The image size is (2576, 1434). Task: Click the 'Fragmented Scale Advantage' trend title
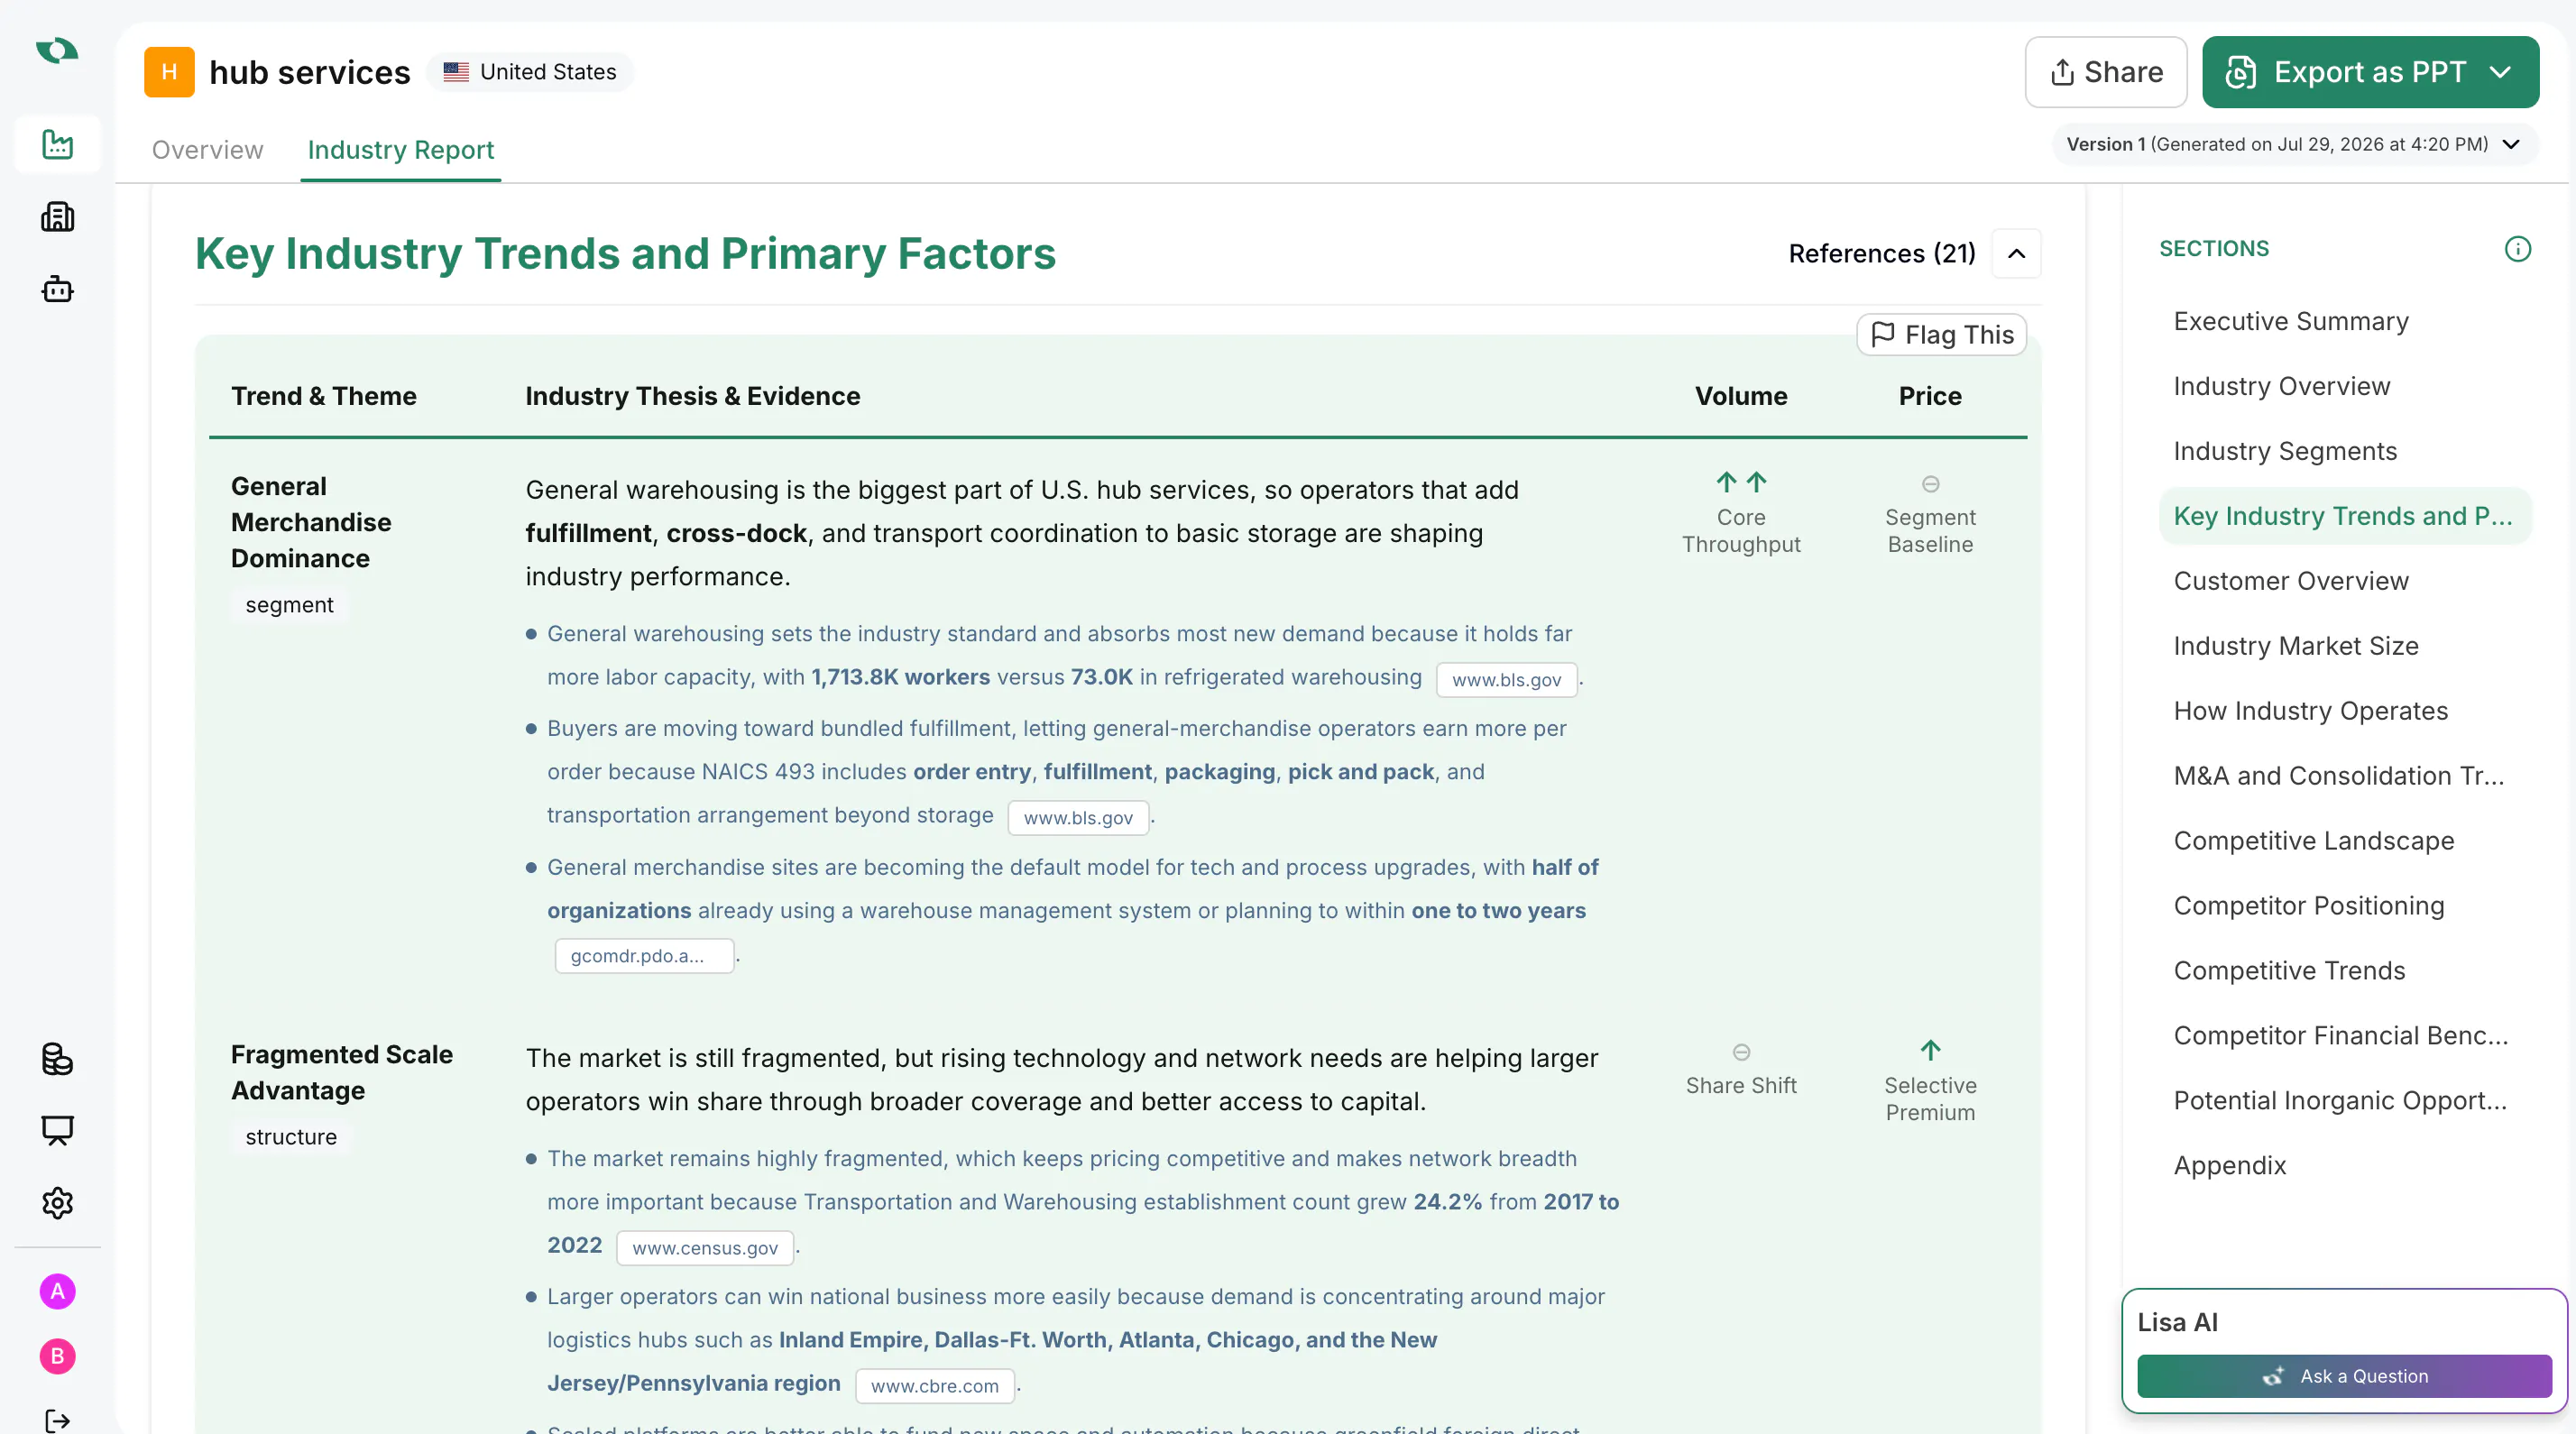click(341, 1073)
